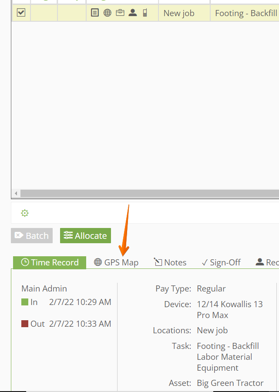Uncheck the New job row checkbox
The height and width of the screenshot is (392, 279).
(x=21, y=12)
